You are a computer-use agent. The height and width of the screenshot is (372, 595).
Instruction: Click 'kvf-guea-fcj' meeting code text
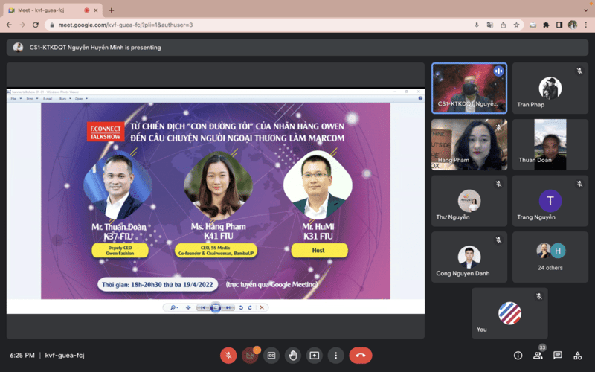click(x=65, y=356)
